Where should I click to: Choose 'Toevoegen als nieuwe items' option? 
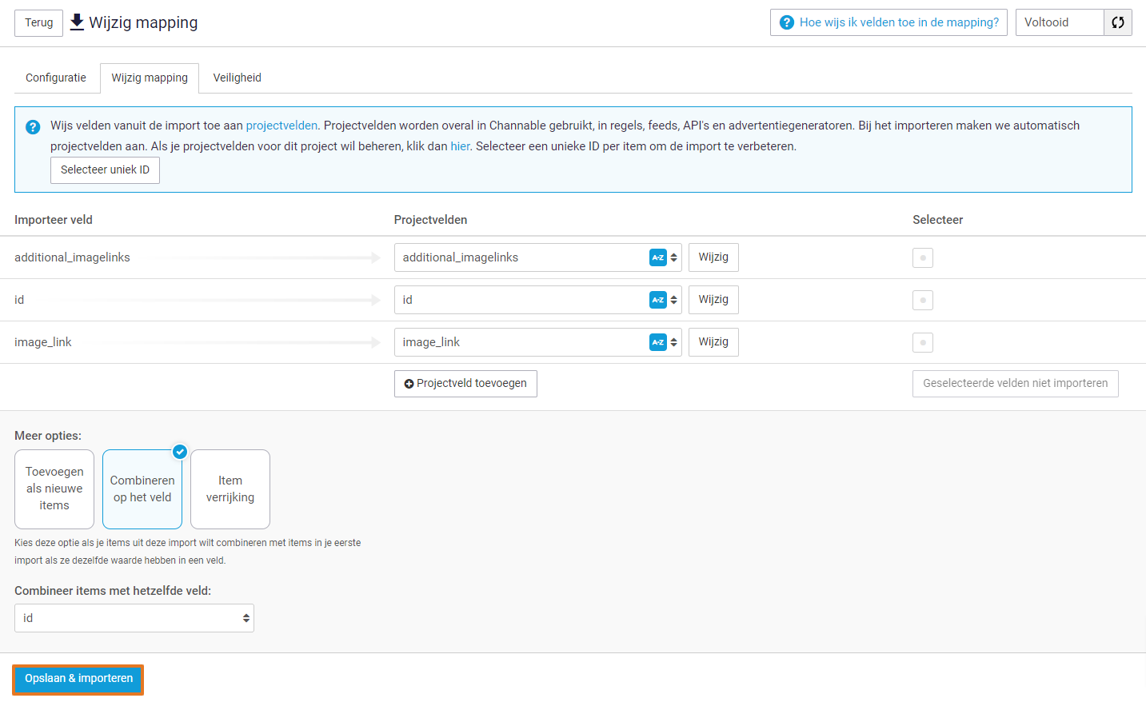coord(54,489)
